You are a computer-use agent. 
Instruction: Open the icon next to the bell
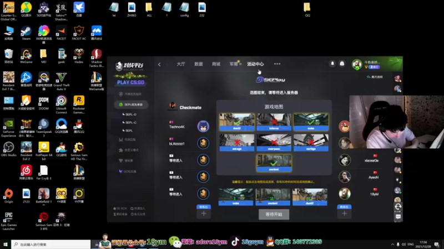(x=342, y=64)
